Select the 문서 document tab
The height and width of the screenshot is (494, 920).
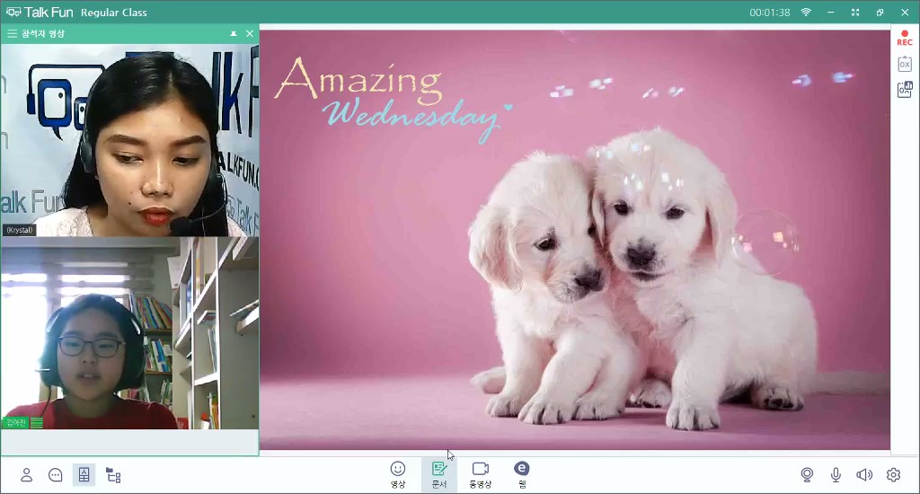tap(439, 474)
